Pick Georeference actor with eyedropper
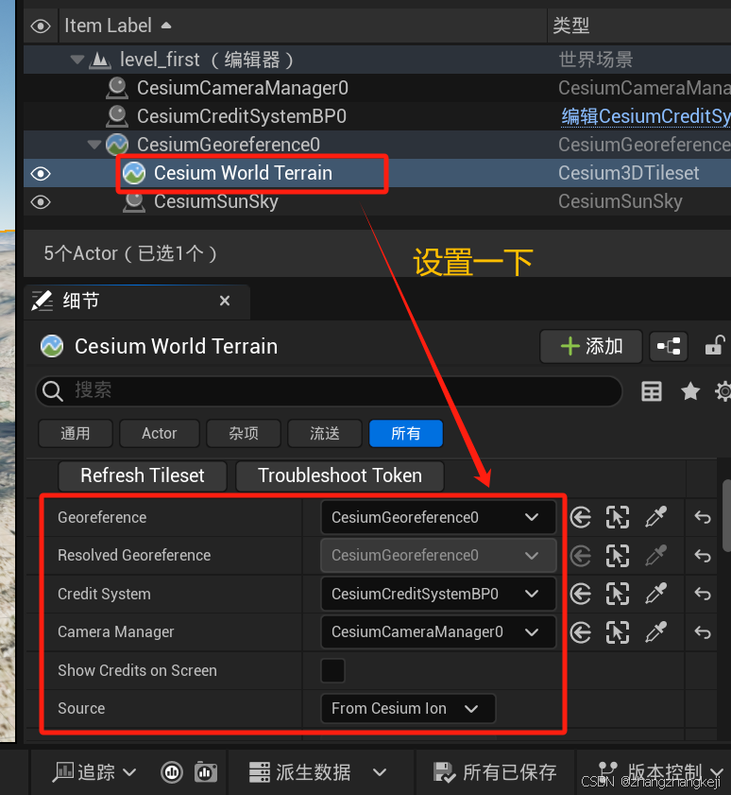 click(656, 518)
